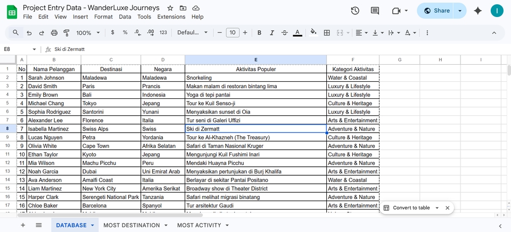
Task: Click the move to folder icon
Action: [x=183, y=8]
